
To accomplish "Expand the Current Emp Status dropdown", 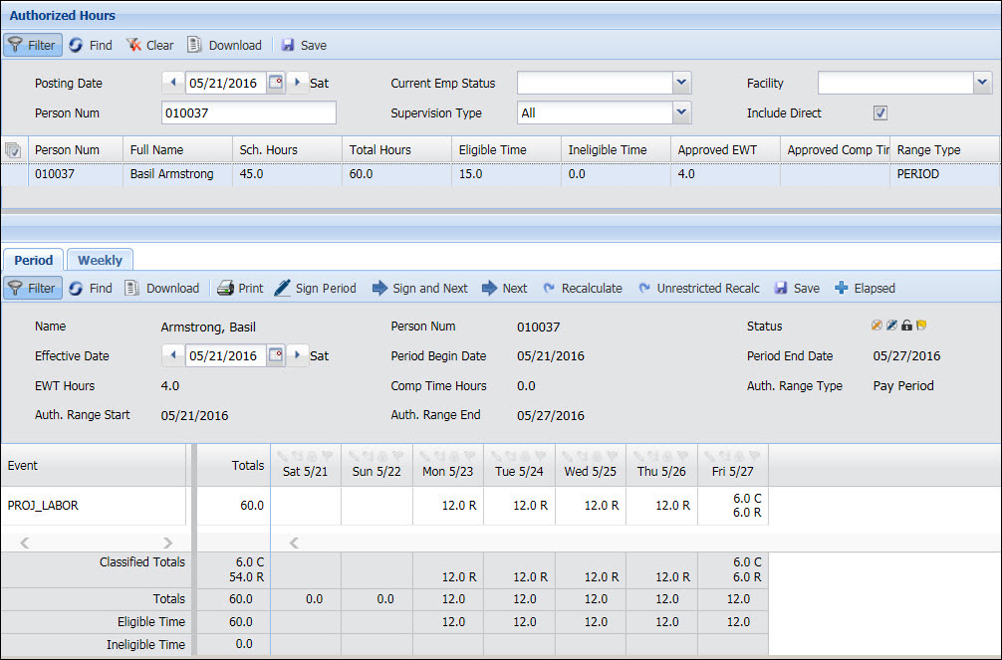I will pyautogui.click(x=681, y=83).
